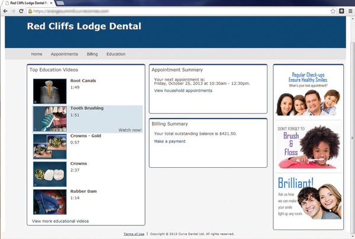Open the Billing menu item
This screenshot has width=355, height=239.
pyautogui.click(x=92, y=54)
